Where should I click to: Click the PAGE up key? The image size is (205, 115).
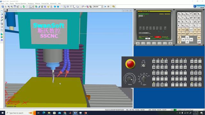[x=179, y=38]
